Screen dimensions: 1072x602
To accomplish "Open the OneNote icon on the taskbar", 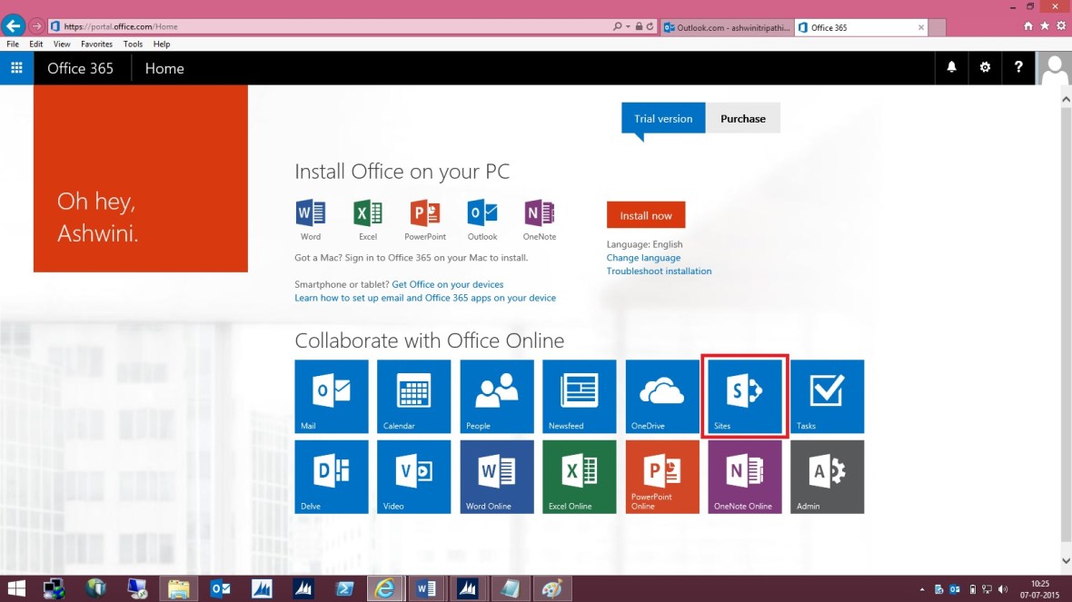I will tap(511, 588).
